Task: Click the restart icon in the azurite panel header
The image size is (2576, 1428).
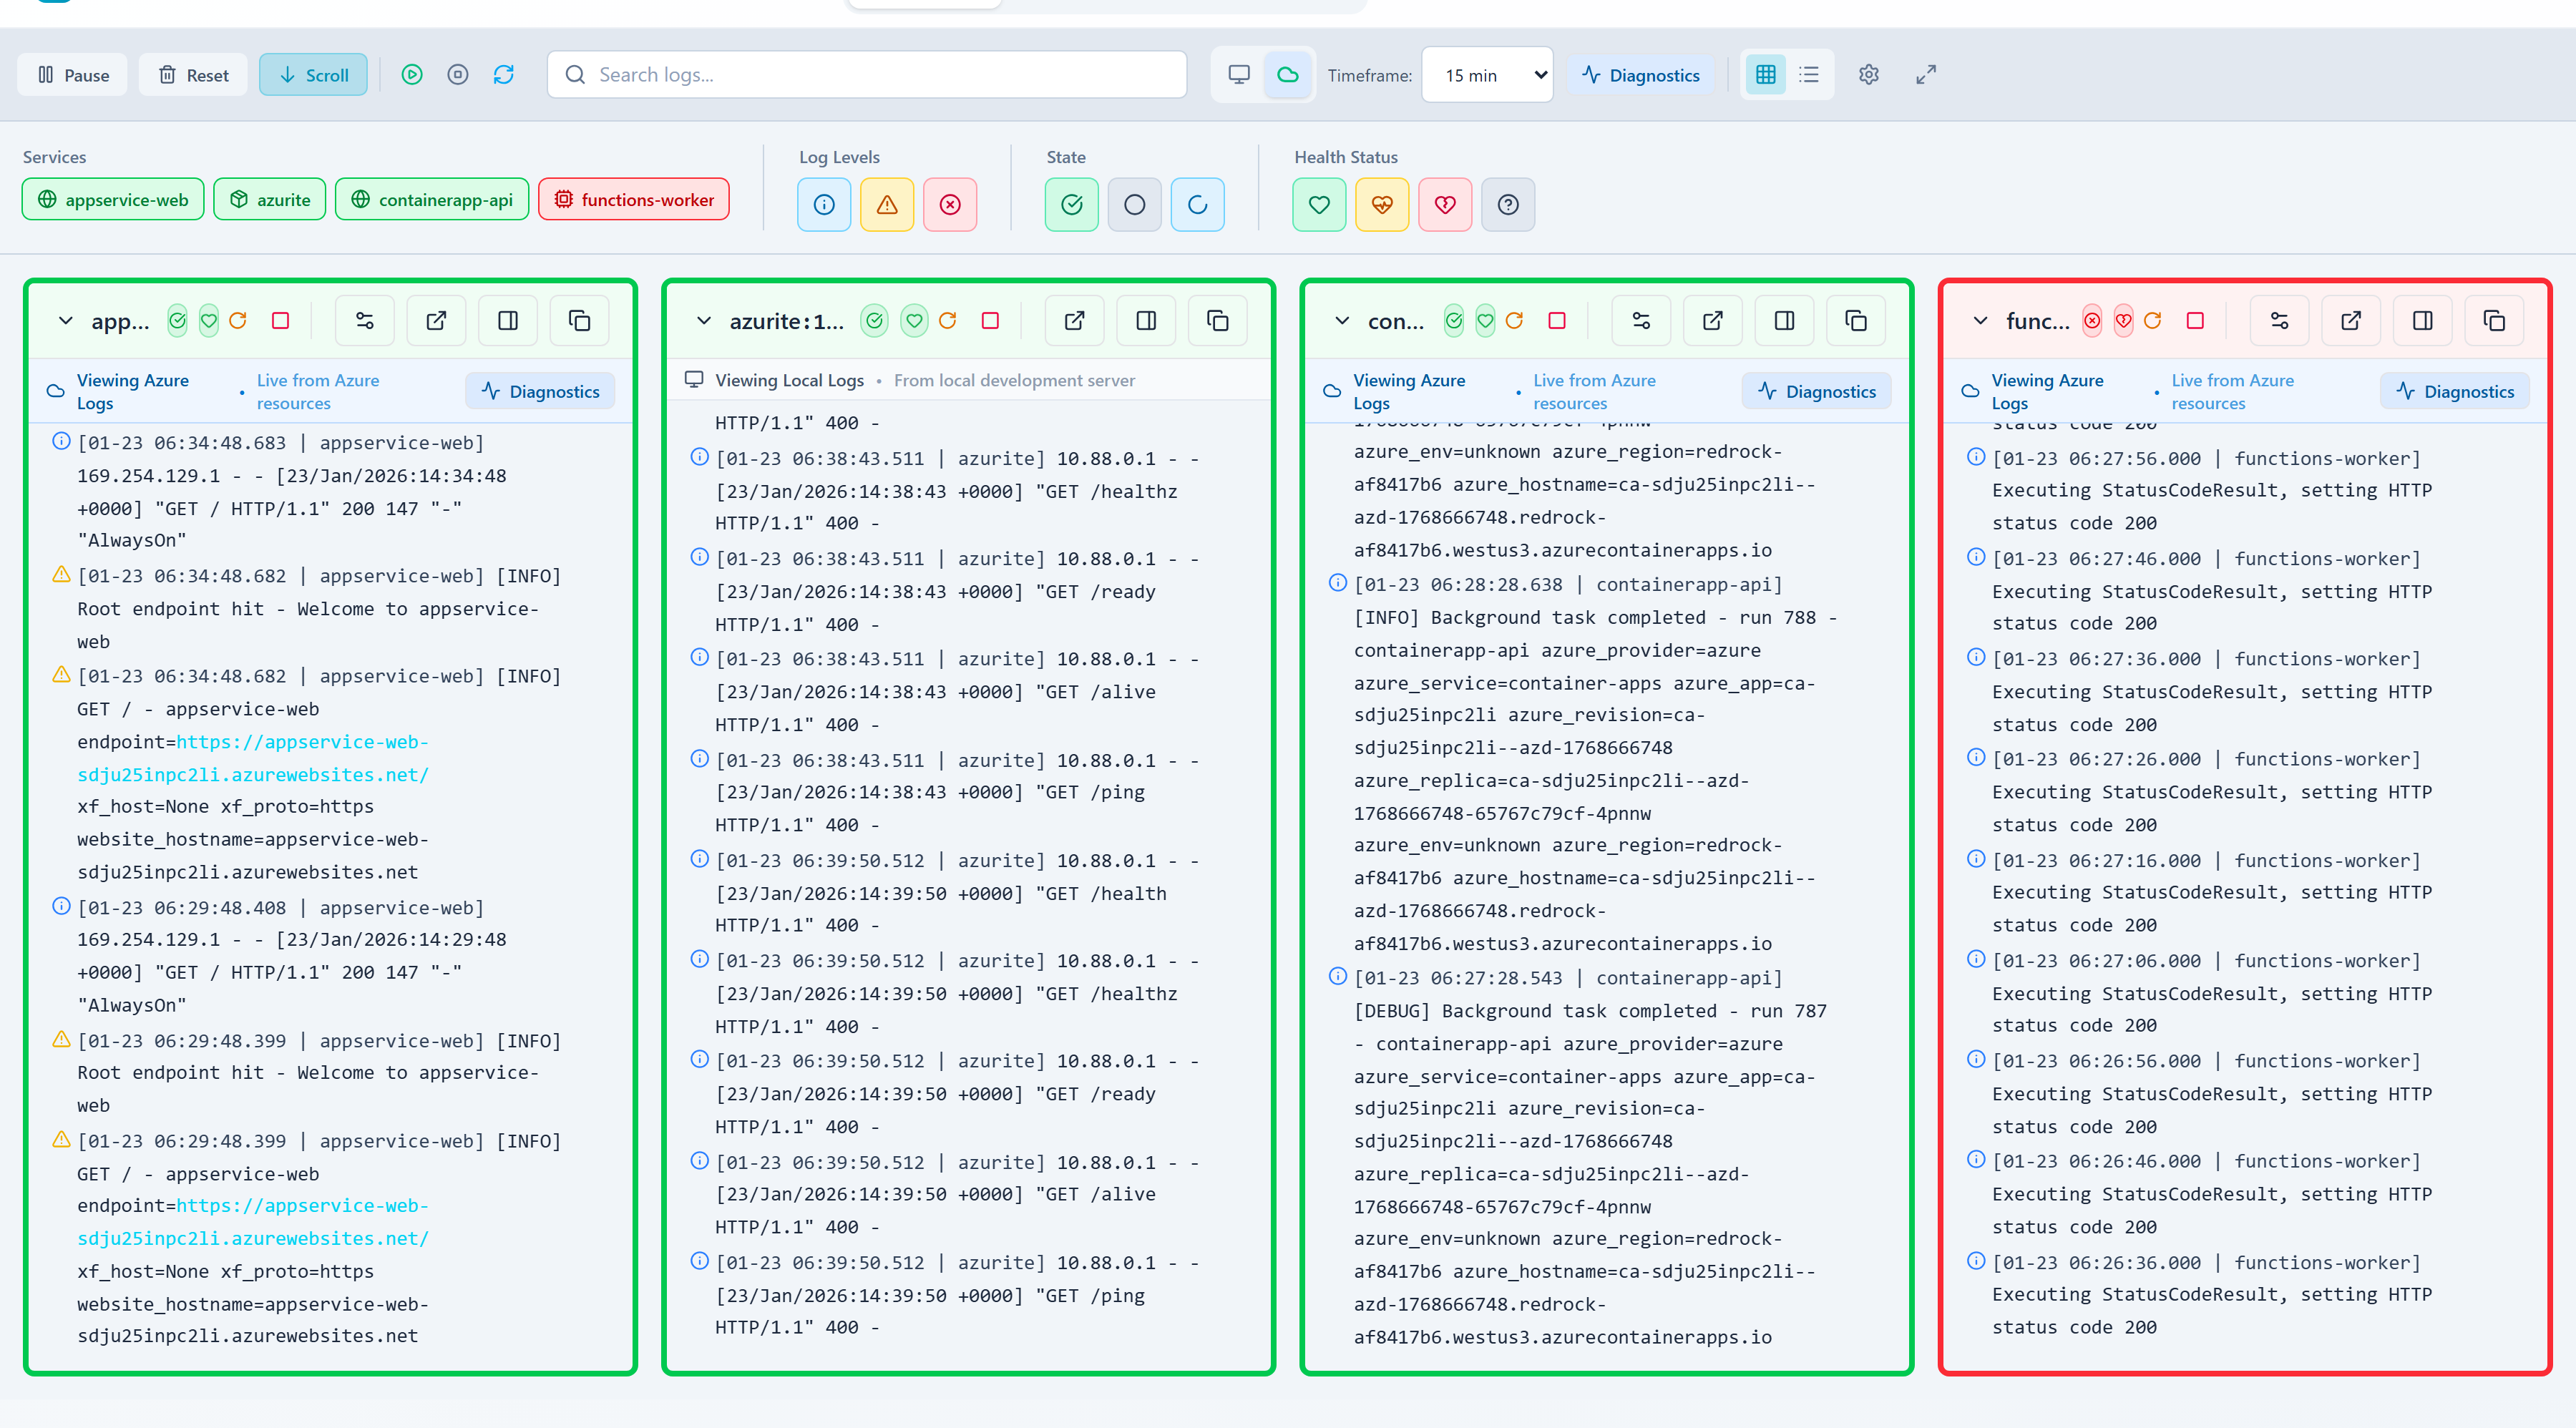Action: tap(948, 320)
